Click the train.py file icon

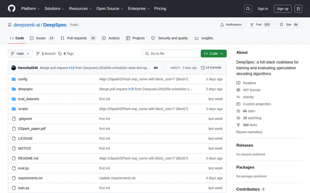click(x=14, y=188)
